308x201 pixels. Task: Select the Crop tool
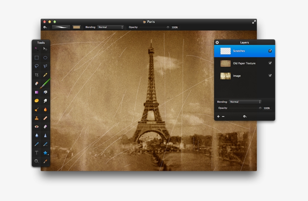pos(36,75)
